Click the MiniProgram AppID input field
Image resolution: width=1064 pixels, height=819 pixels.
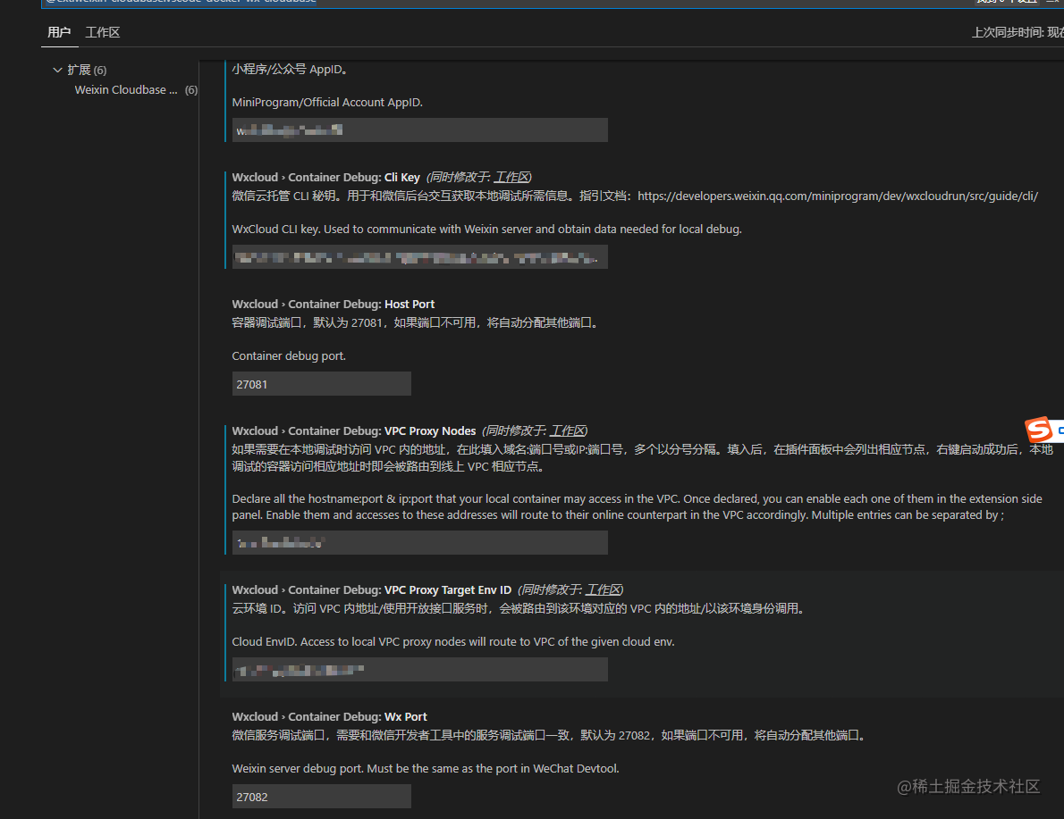(419, 130)
